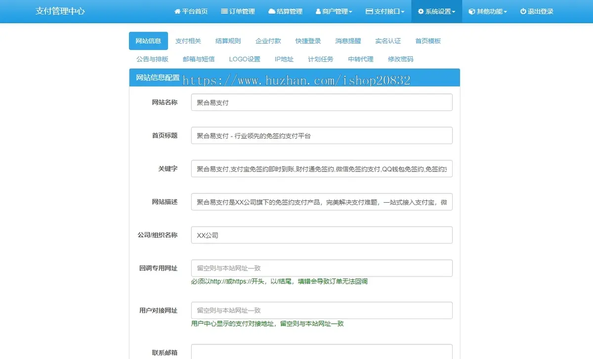Click the 网站名称 field label
Viewport: 593px width, 359px height.
pos(165,102)
